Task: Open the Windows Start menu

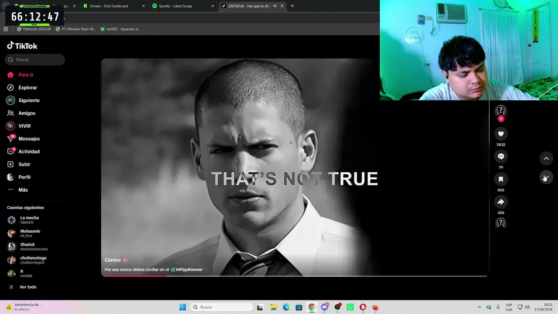Action: tap(183, 307)
